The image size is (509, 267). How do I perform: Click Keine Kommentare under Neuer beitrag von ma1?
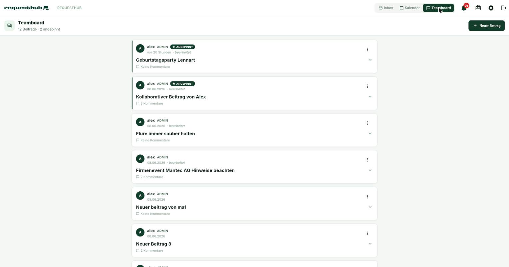(x=153, y=214)
